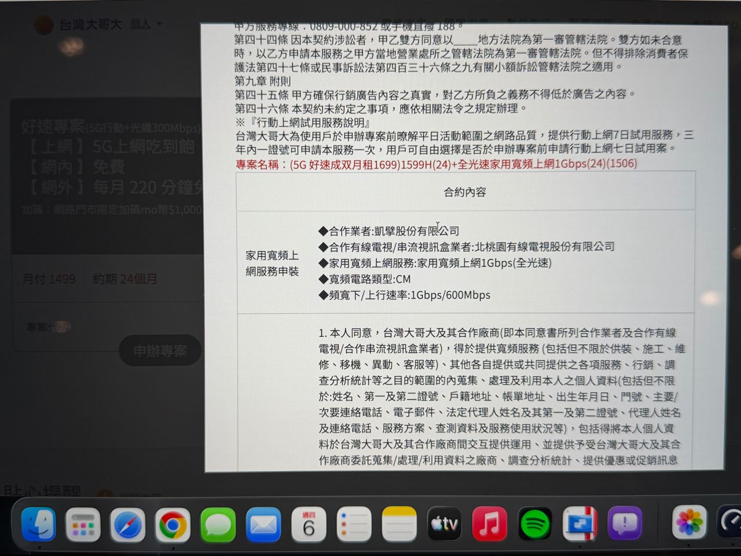Click the 合作業者:凱擘股份有限公司 line
Screen dimensions: 741x556
388,231
